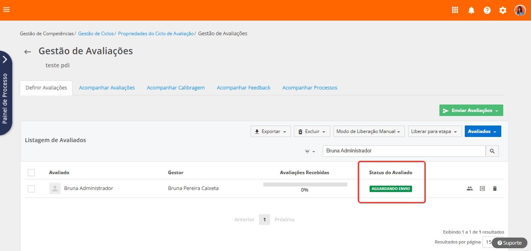Screen dimensions: 531x251
Task: Open the settings gear
Action: (503, 10)
